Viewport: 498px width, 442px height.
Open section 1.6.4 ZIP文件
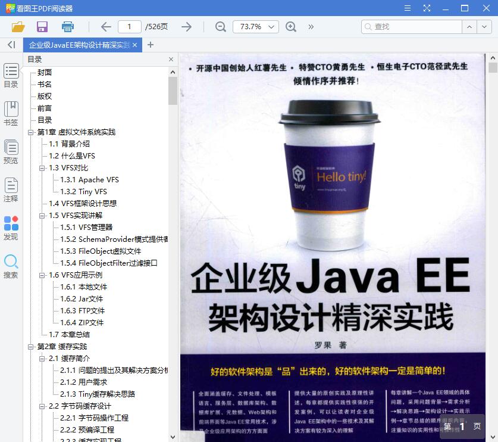click(82, 323)
